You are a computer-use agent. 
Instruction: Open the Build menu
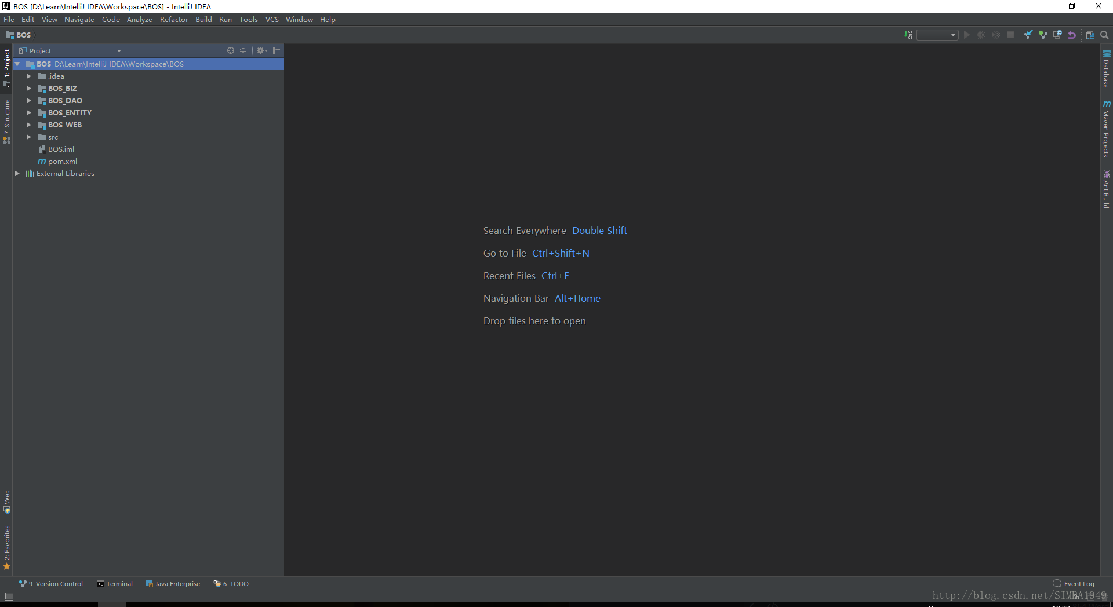203,20
